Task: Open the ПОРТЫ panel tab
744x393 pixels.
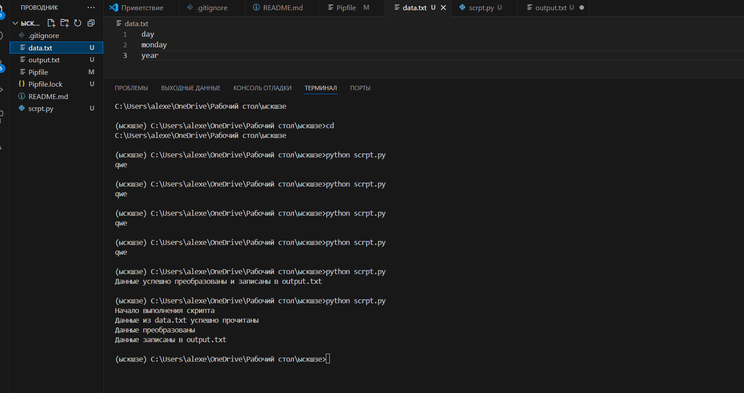Action: tap(360, 88)
